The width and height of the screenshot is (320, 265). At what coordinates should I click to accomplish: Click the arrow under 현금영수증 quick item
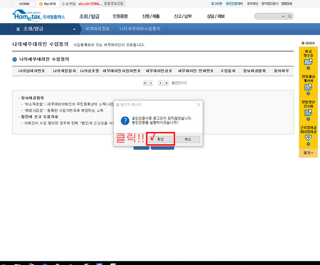tap(308, 68)
